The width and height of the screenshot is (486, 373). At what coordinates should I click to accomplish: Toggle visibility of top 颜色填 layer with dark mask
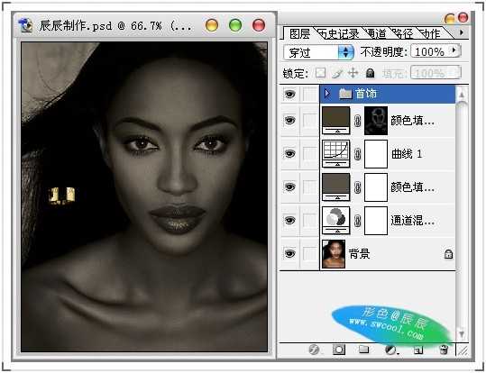[289, 120]
